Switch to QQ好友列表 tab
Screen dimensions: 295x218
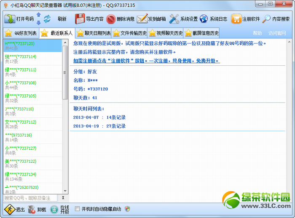pos(21,33)
